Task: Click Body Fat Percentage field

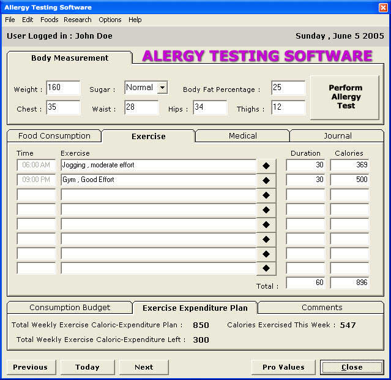Action: (288, 88)
